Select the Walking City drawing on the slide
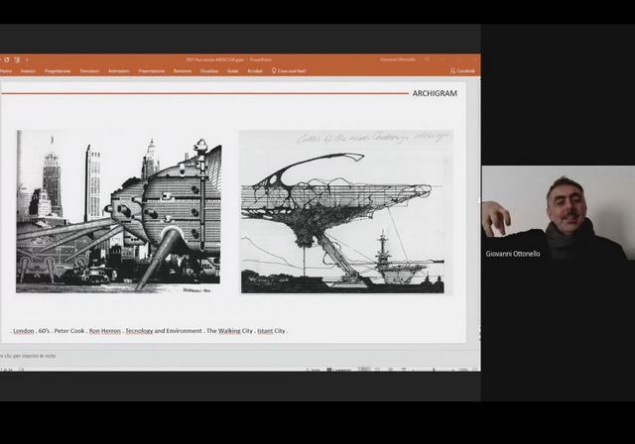This screenshot has height=444, width=635. click(x=118, y=211)
